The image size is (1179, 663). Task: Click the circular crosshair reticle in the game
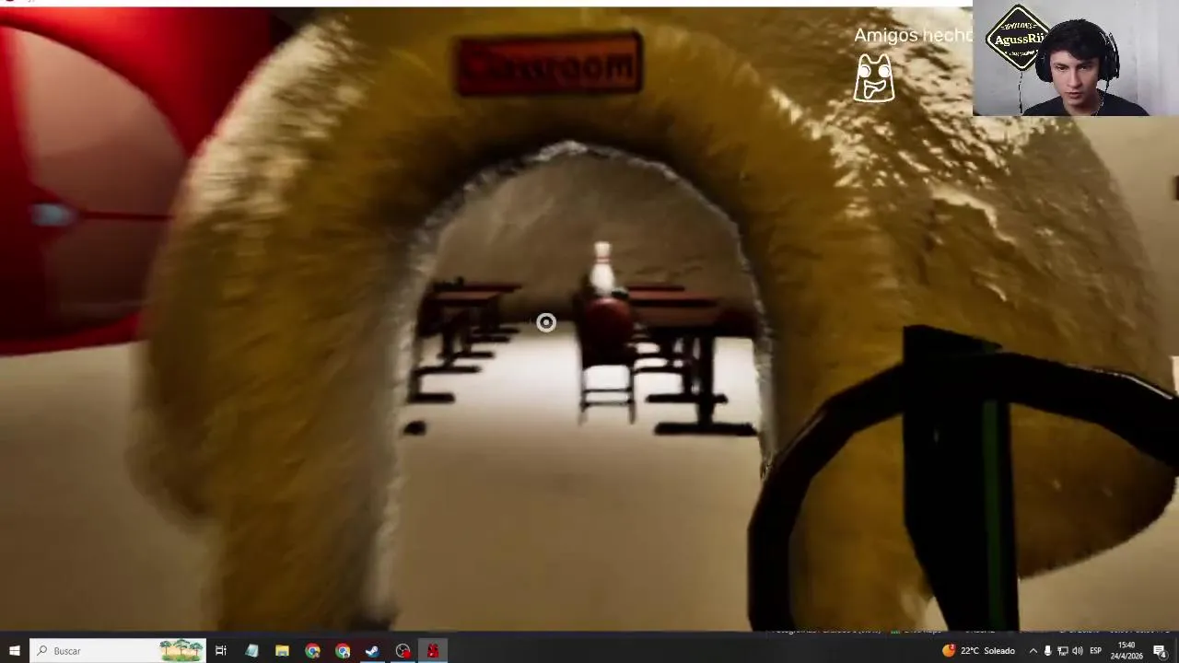pos(546,322)
